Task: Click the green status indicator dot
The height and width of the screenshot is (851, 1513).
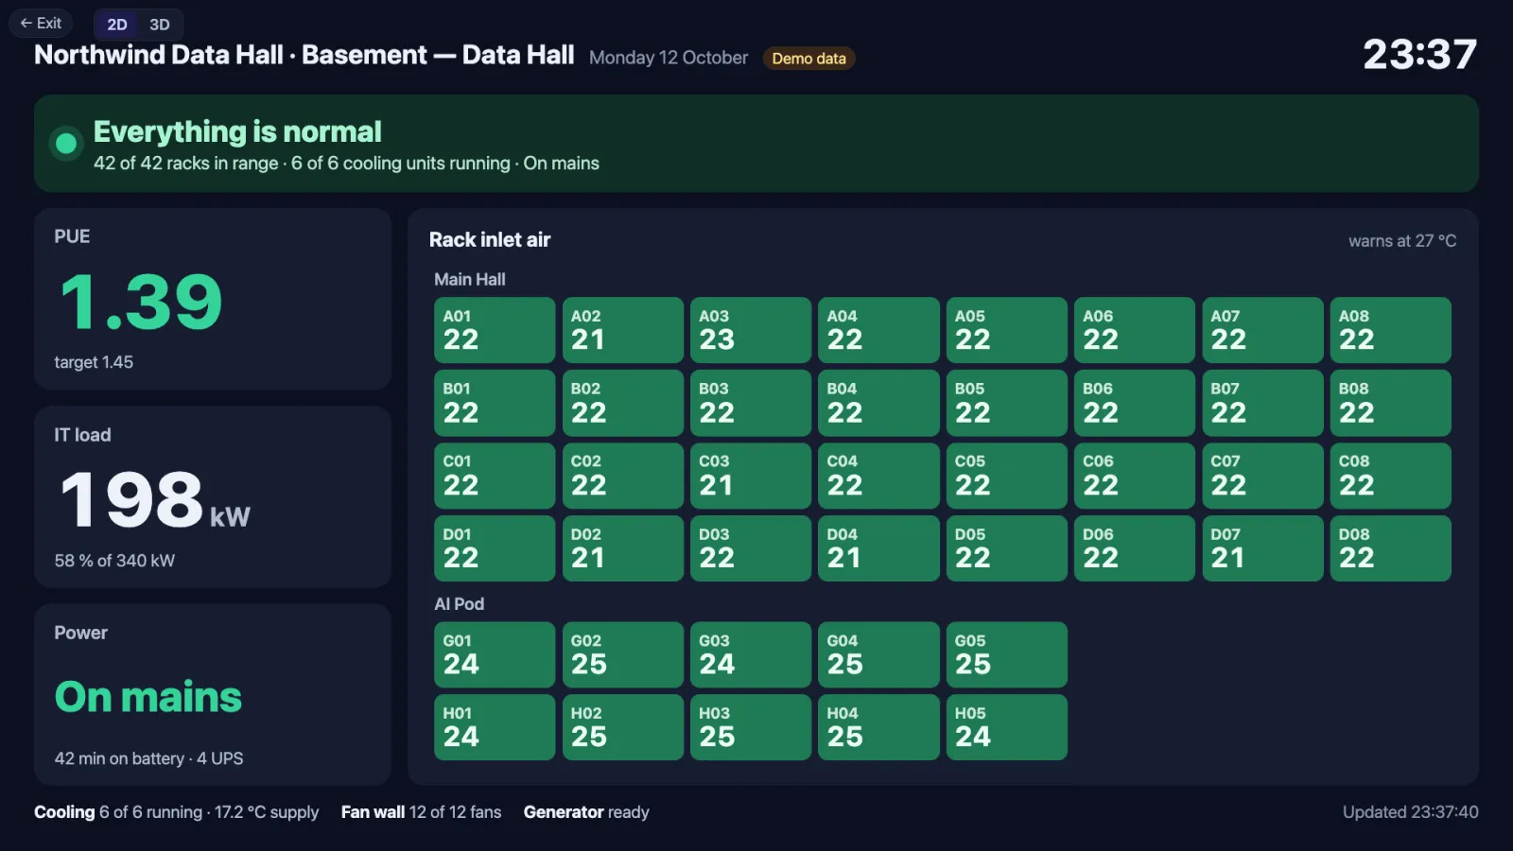Action: tap(66, 144)
